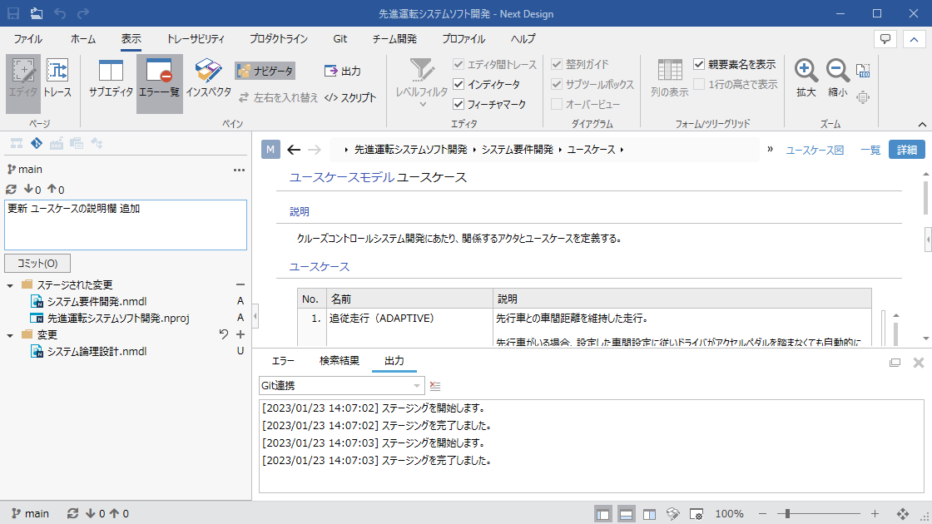Click the » overflow chevron beside ユースケース図

click(771, 149)
